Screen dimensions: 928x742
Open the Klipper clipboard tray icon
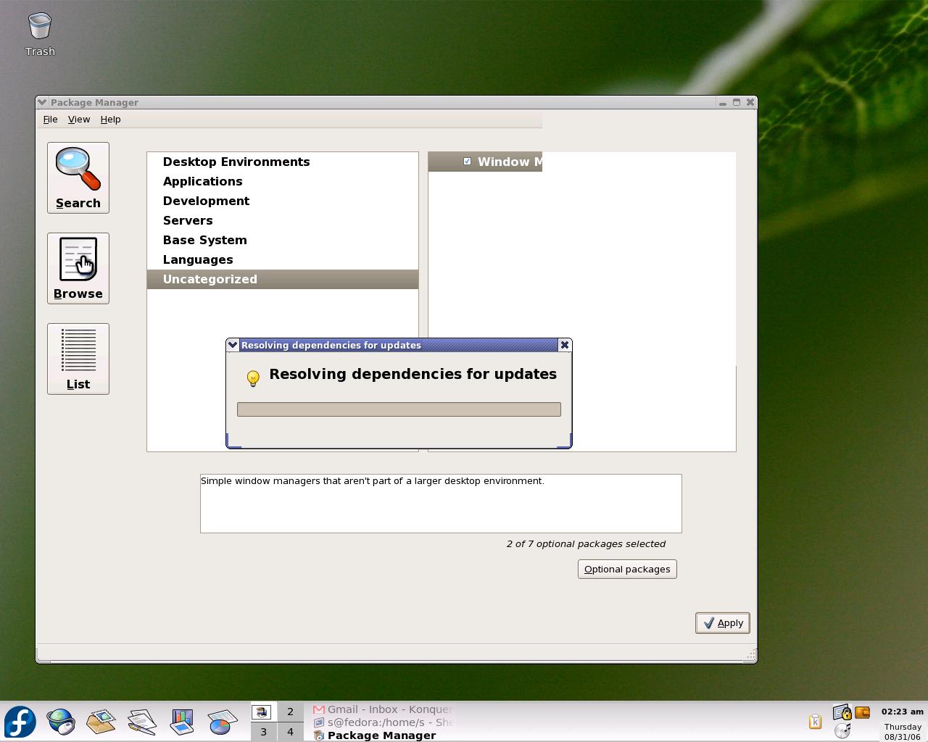815,721
